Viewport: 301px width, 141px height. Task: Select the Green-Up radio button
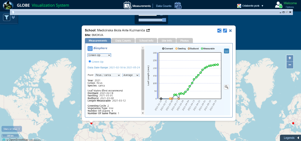(90, 61)
